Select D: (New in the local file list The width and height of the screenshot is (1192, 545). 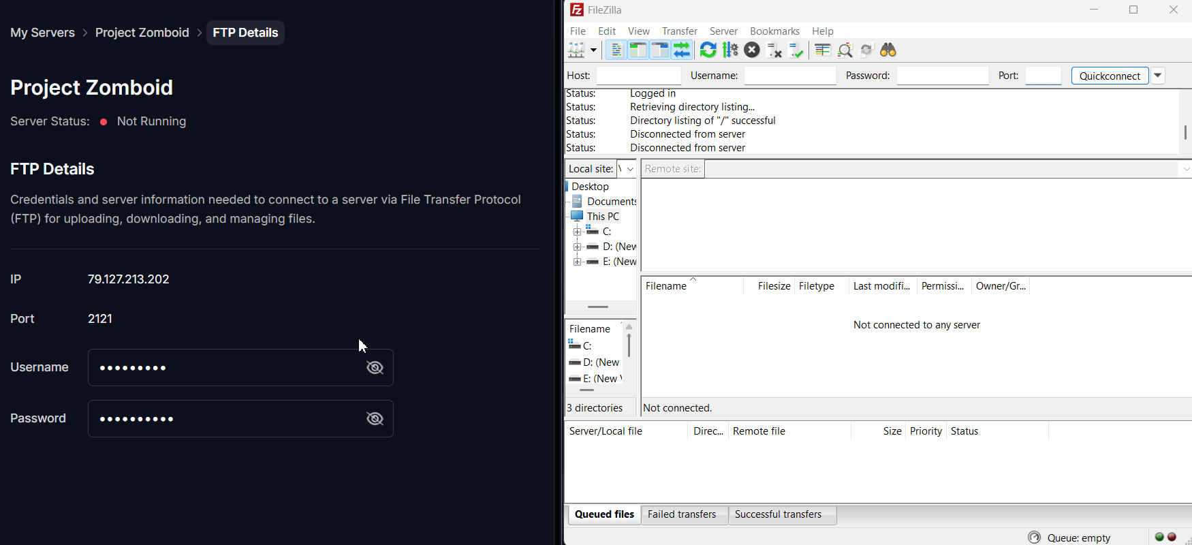click(x=595, y=362)
